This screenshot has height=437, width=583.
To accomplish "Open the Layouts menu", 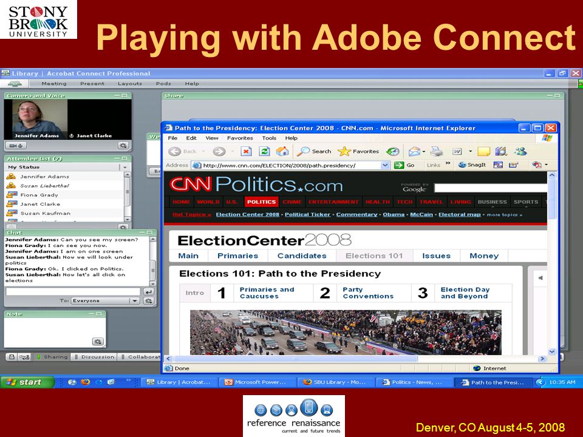I will click(x=130, y=84).
